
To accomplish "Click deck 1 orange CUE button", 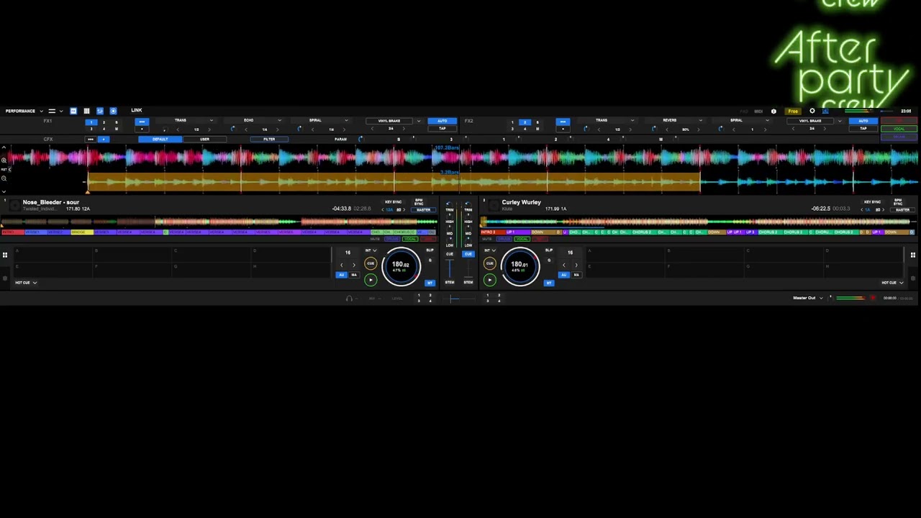I will tap(371, 263).
